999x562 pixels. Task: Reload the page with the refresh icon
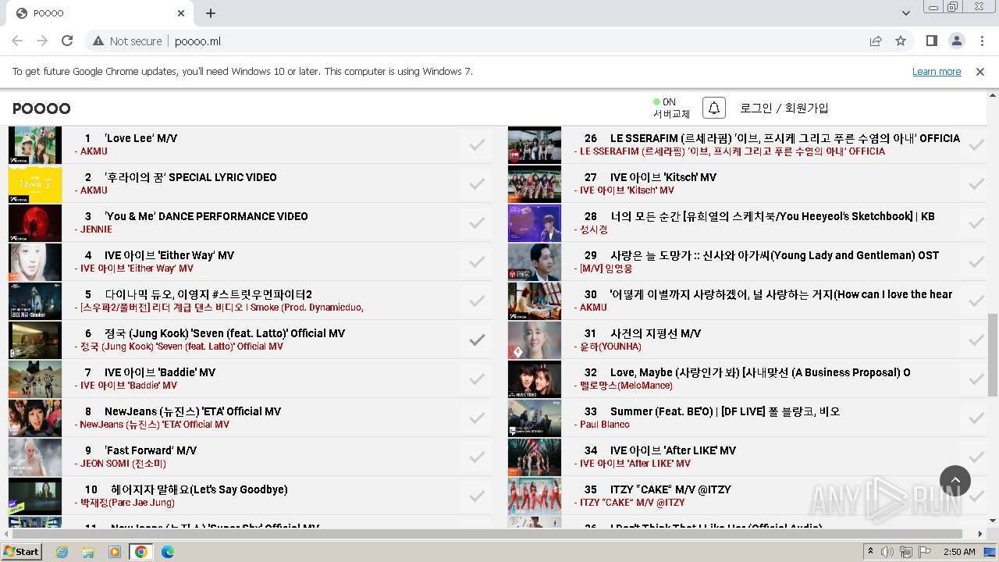[67, 41]
